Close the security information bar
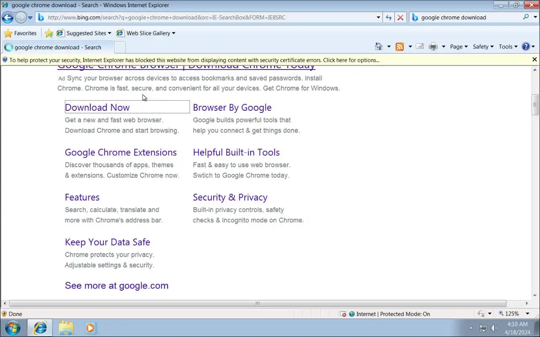Image resolution: width=540 pixels, height=337 pixels. point(535,60)
